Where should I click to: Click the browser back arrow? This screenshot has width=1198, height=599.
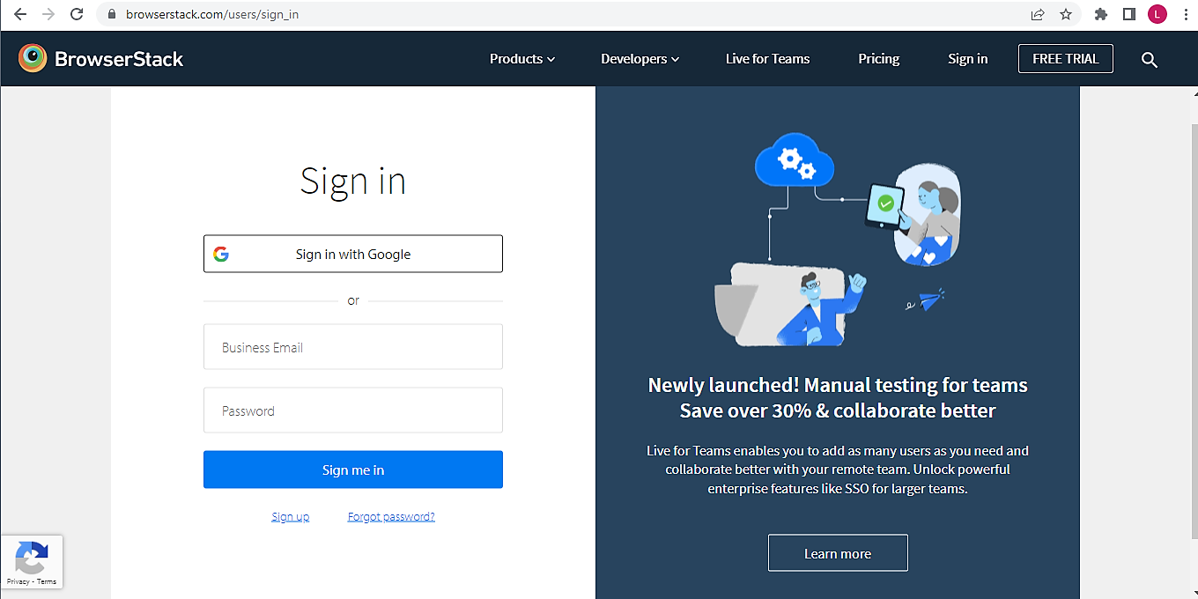pyautogui.click(x=20, y=14)
